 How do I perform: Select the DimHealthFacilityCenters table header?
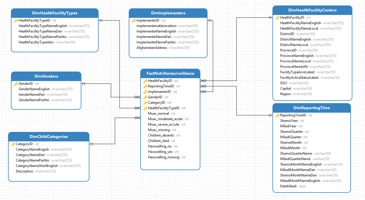coord(312,10)
